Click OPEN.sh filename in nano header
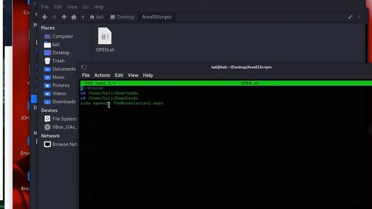Screen dimensions: 372x209 point(250,83)
